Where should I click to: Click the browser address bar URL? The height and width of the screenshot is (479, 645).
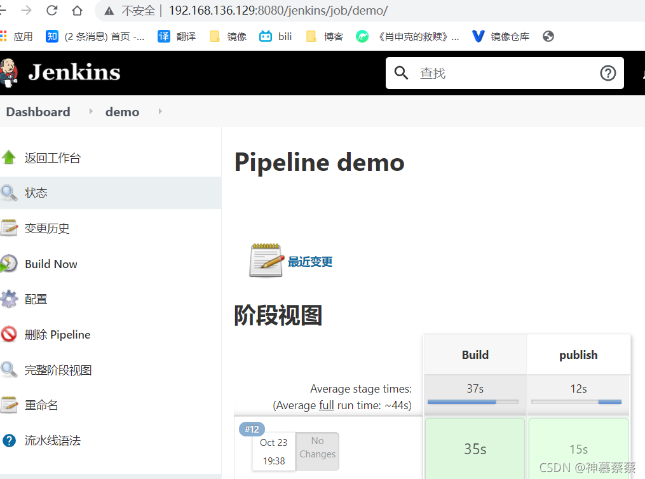[x=278, y=10]
